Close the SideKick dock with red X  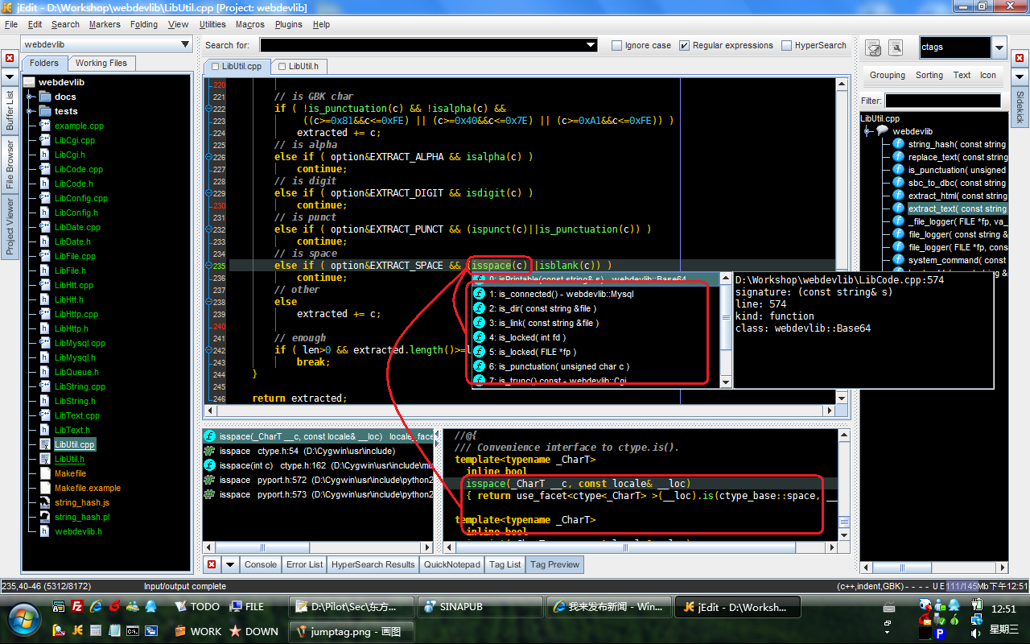[x=1019, y=58]
